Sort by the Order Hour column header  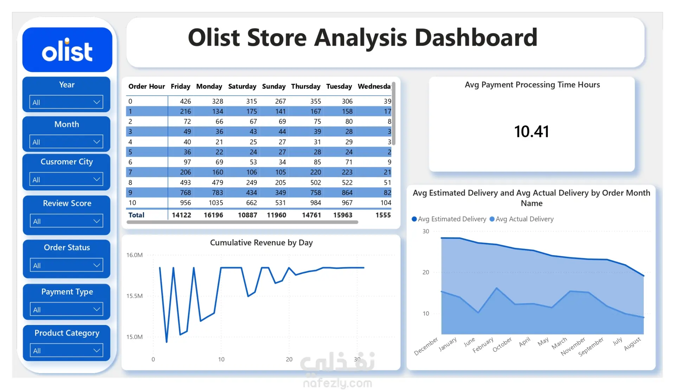(146, 86)
